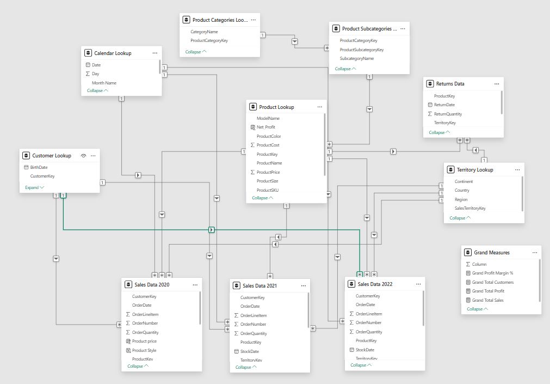Viewport: 550px width, 384px height.
Task: Click Sales Data 2020 table scrollbar
Action: click(x=200, y=308)
